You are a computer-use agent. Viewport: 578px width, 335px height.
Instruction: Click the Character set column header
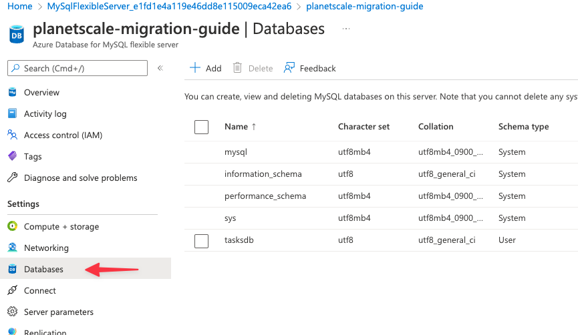(x=364, y=126)
